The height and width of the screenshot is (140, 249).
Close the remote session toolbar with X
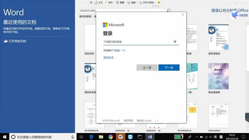pyautogui.click(x=91, y=2)
